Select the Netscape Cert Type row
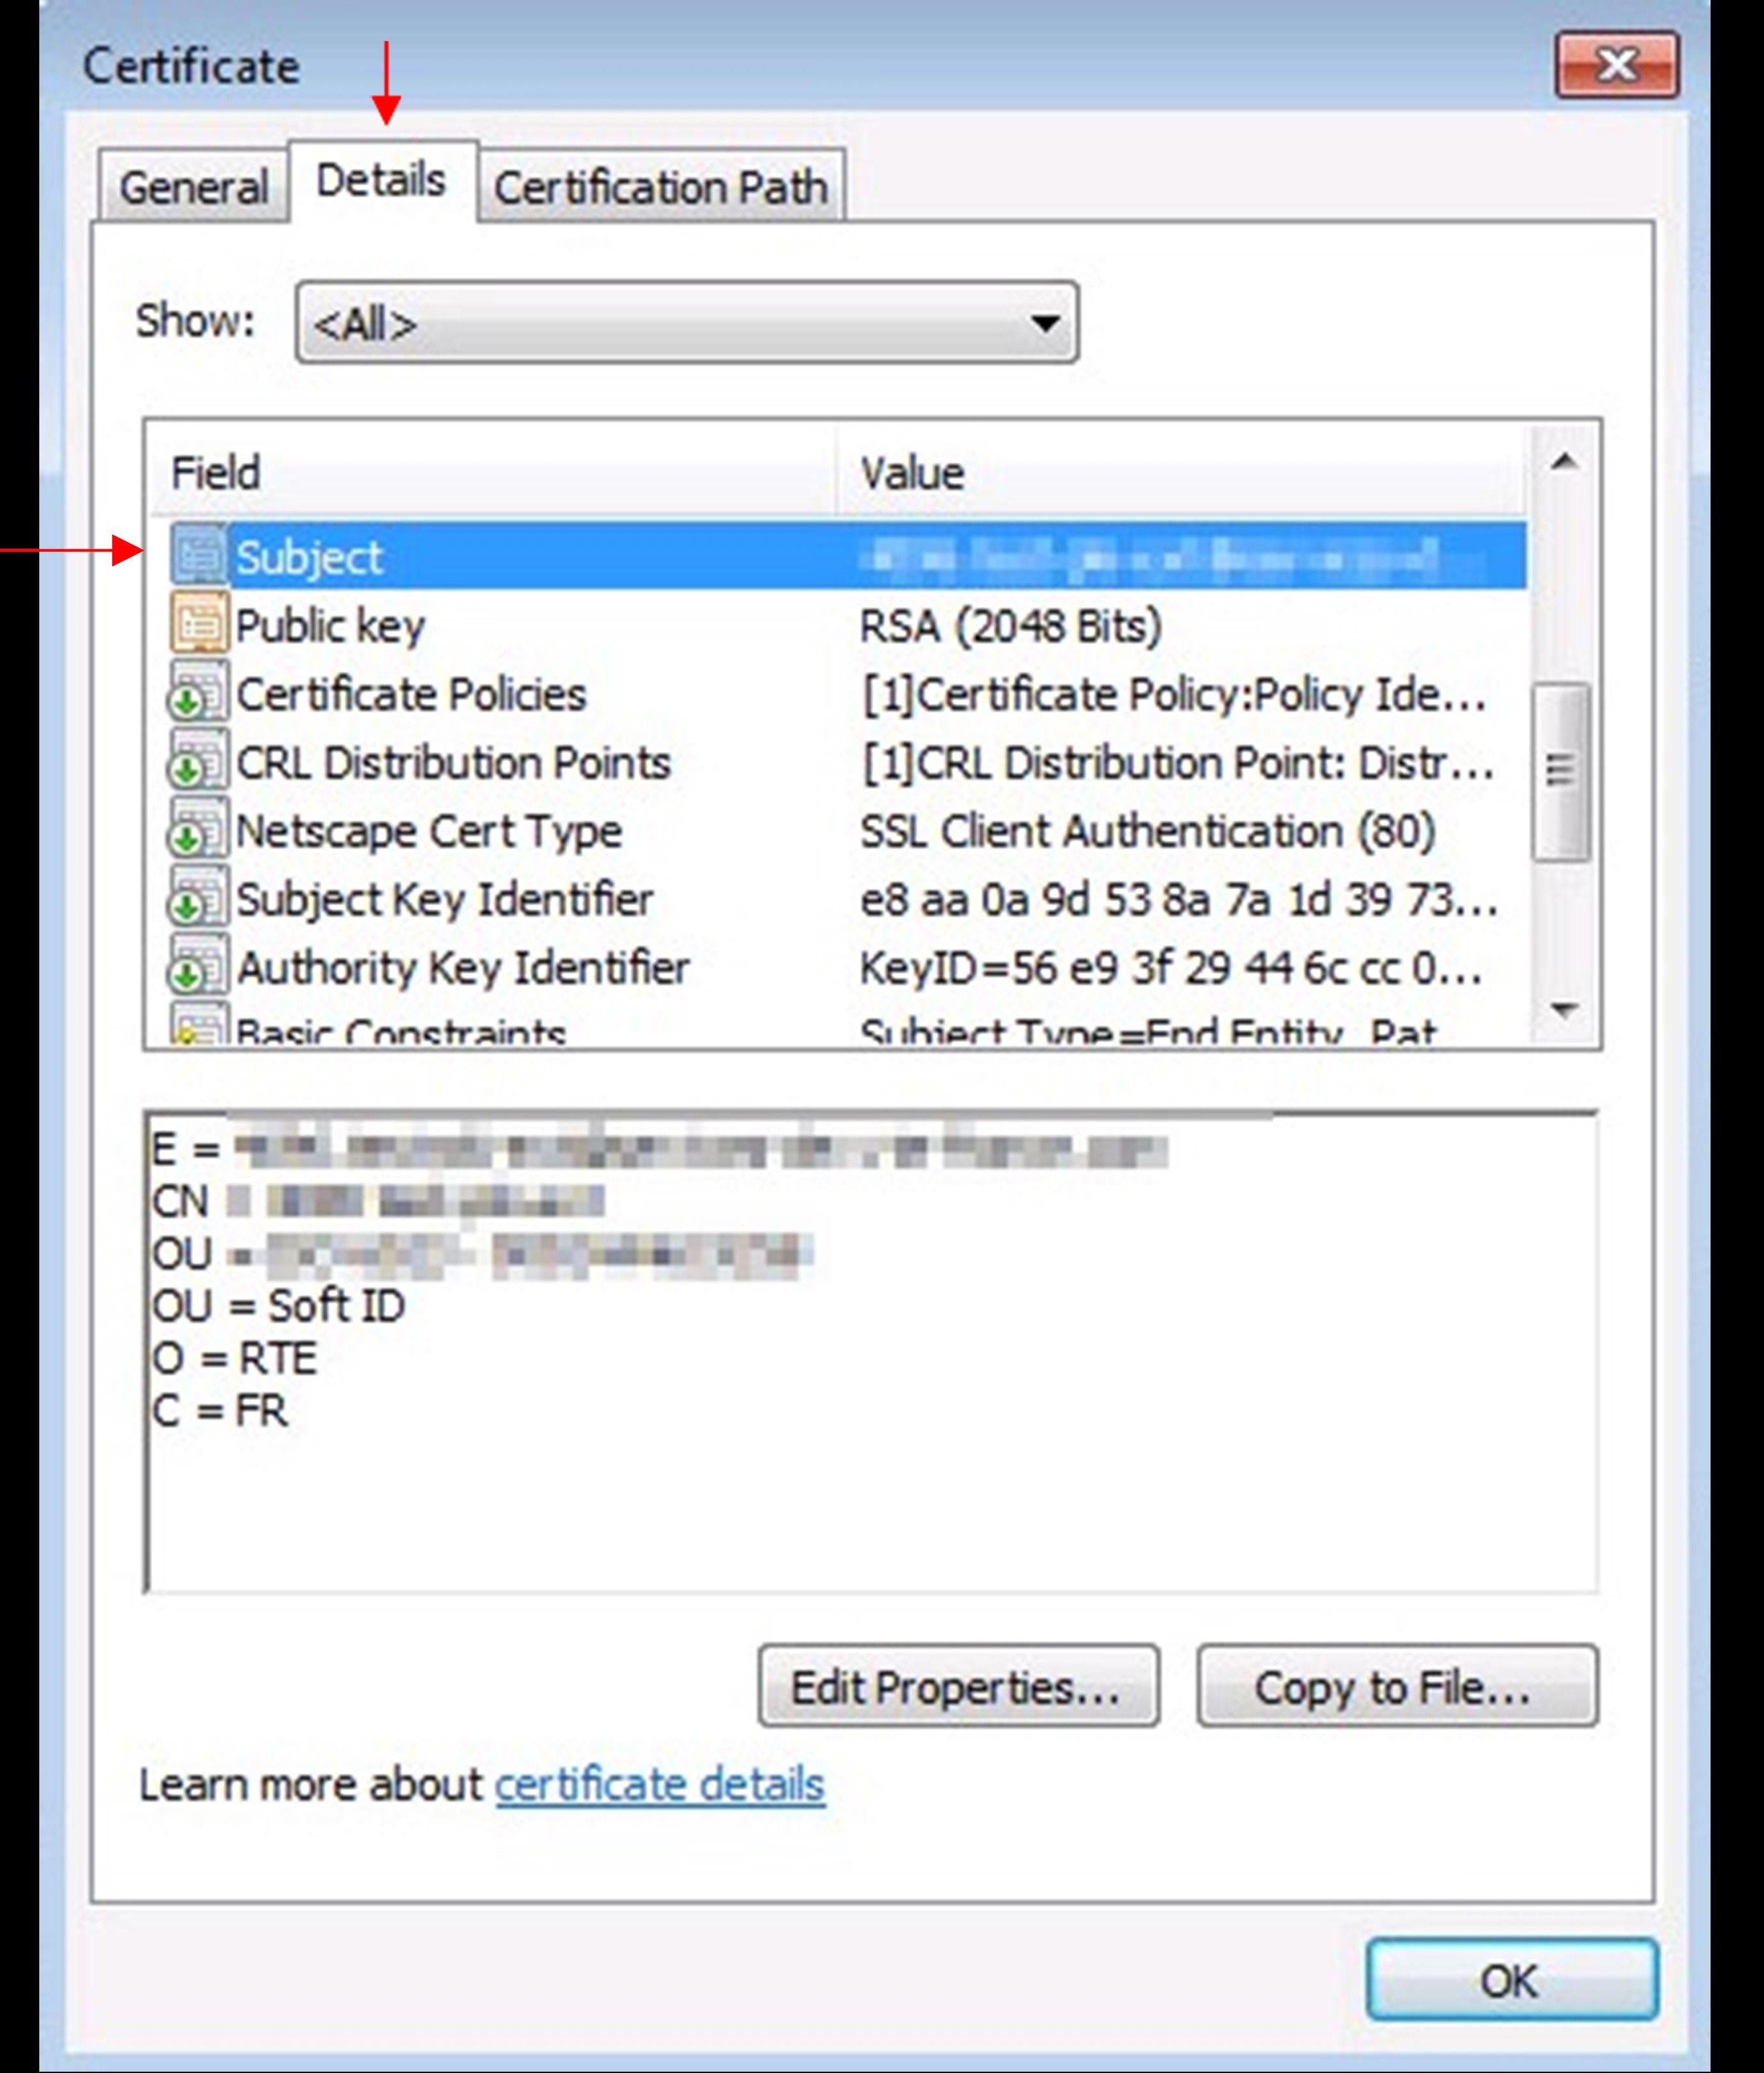The width and height of the screenshot is (1764, 2073). [x=848, y=830]
